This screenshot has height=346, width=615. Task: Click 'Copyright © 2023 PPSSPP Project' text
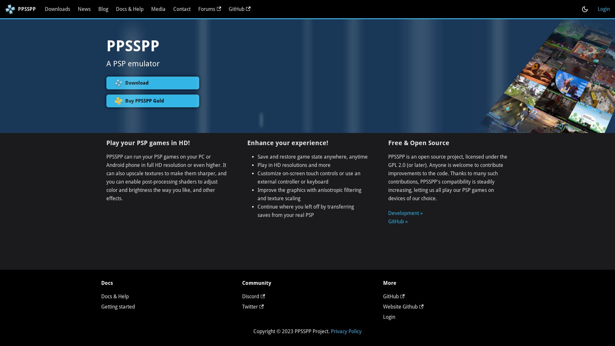[x=291, y=332]
